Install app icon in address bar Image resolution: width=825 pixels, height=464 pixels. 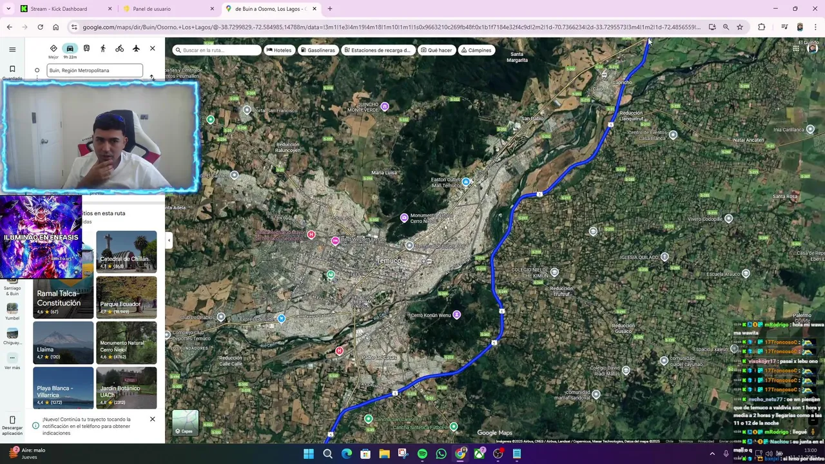tap(712, 27)
